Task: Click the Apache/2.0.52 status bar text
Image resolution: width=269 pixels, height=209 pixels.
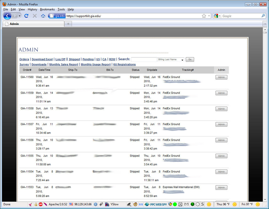Action: click(58, 204)
